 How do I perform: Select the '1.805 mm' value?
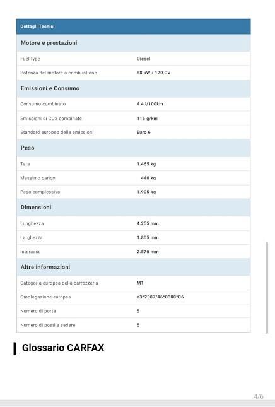[148, 237]
